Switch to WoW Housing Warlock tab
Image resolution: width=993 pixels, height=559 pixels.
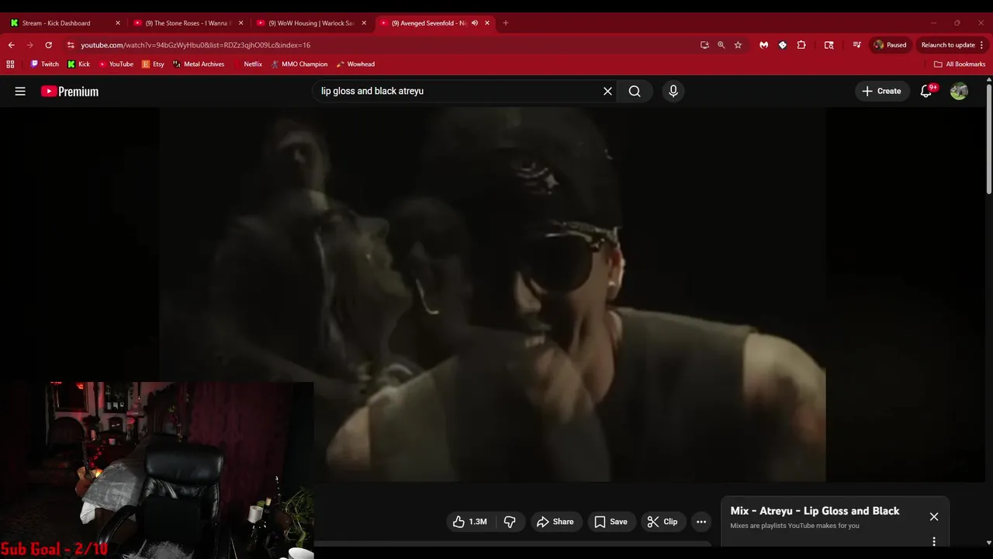coord(312,23)
